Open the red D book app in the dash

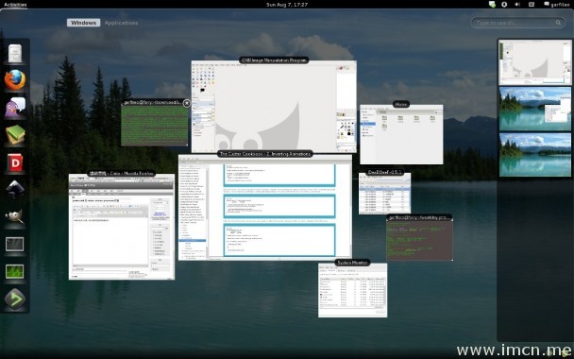(x=15, y=162)
